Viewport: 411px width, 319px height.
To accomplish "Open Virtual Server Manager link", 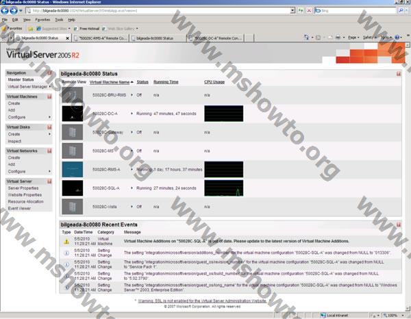I will tap(27, 87).
